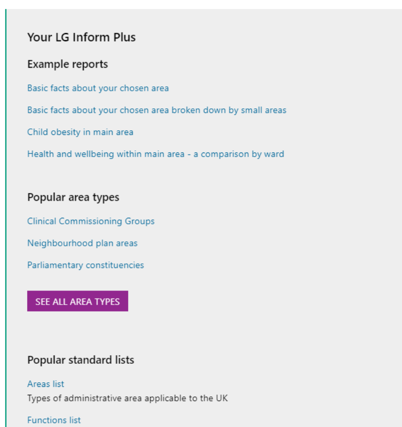Image resolution: width=402 pixels, height=427 pixels.
Task: Click the 'Popular area types' heading
Action: (x=73, y=197)
